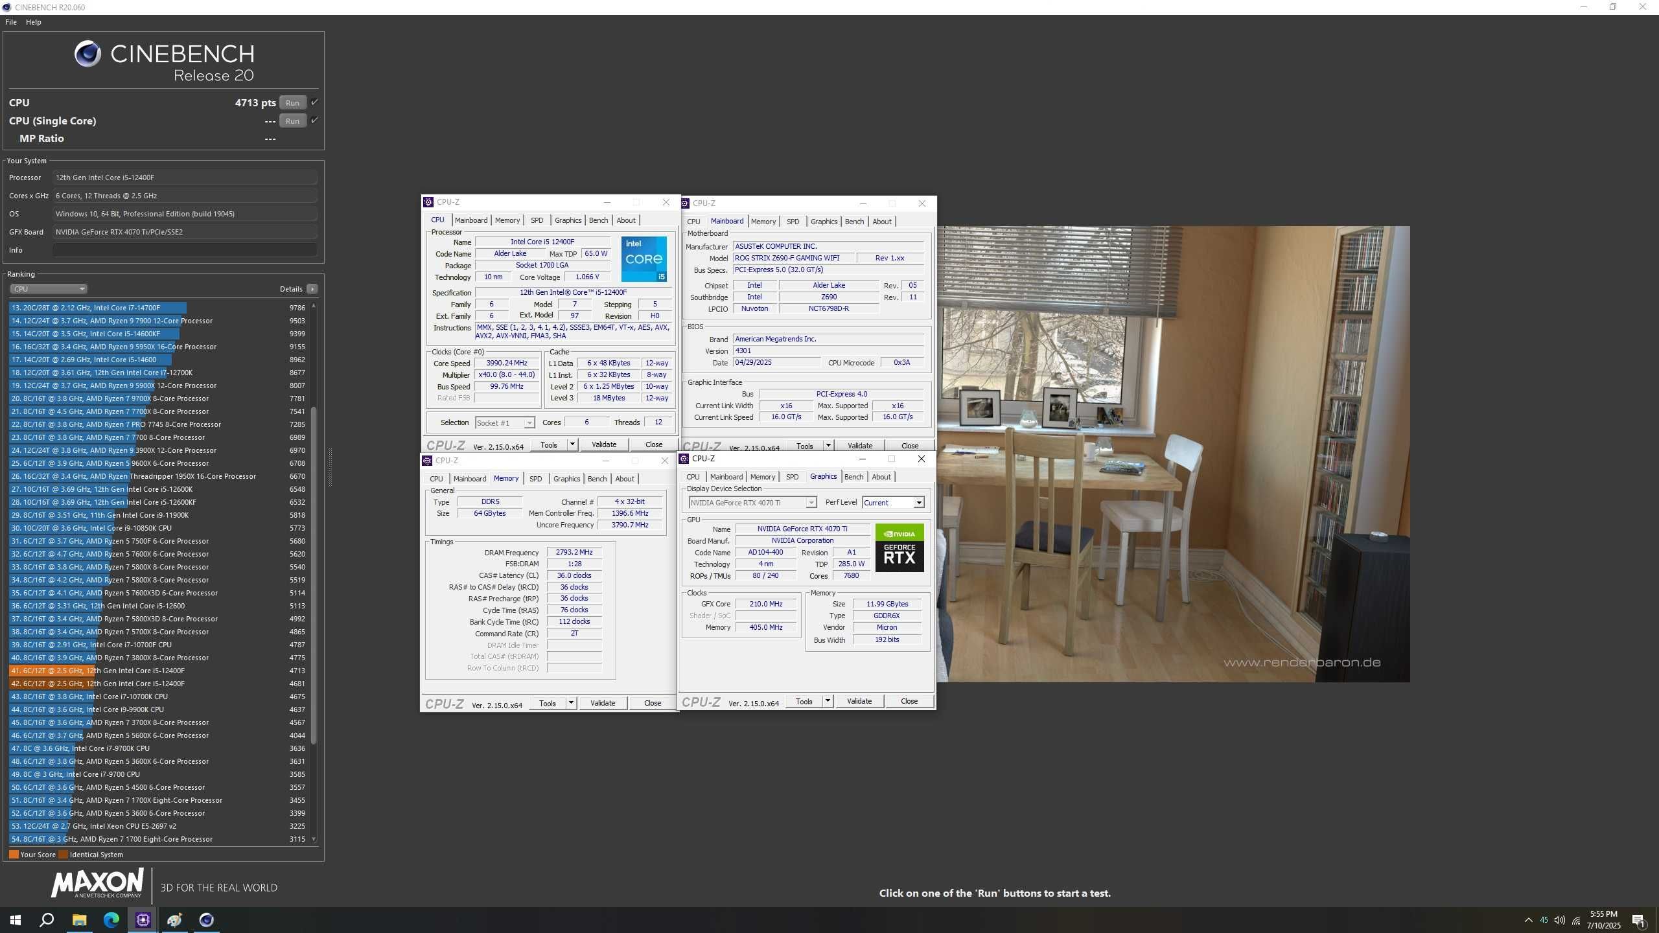Viewport: 1659px width, 933px height.
Task: Open Bench tab in the top-left CPU-Z window
Action: 598,220
